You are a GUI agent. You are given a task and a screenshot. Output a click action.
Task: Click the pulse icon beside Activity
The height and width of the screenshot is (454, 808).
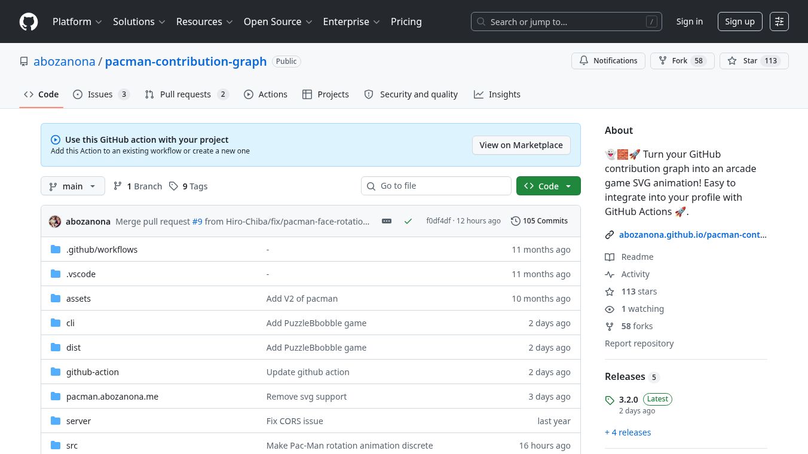click(610, 274)
